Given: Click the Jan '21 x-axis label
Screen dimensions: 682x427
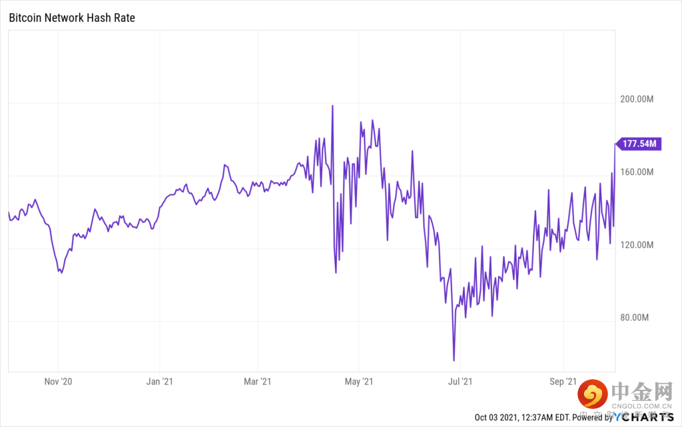Looking at the screenshot, I should (160, 381).
